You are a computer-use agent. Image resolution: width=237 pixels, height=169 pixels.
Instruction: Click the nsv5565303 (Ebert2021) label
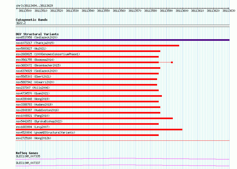coord(34,77)
